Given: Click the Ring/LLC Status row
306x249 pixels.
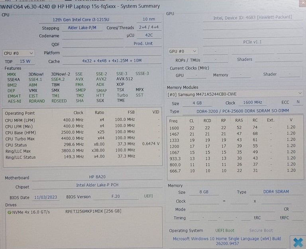Looking at the screenshot, I should 82,157.
